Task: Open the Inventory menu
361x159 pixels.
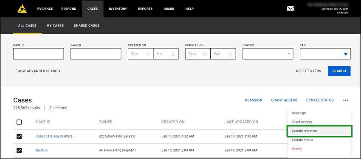Action: (x=118, y=9)
